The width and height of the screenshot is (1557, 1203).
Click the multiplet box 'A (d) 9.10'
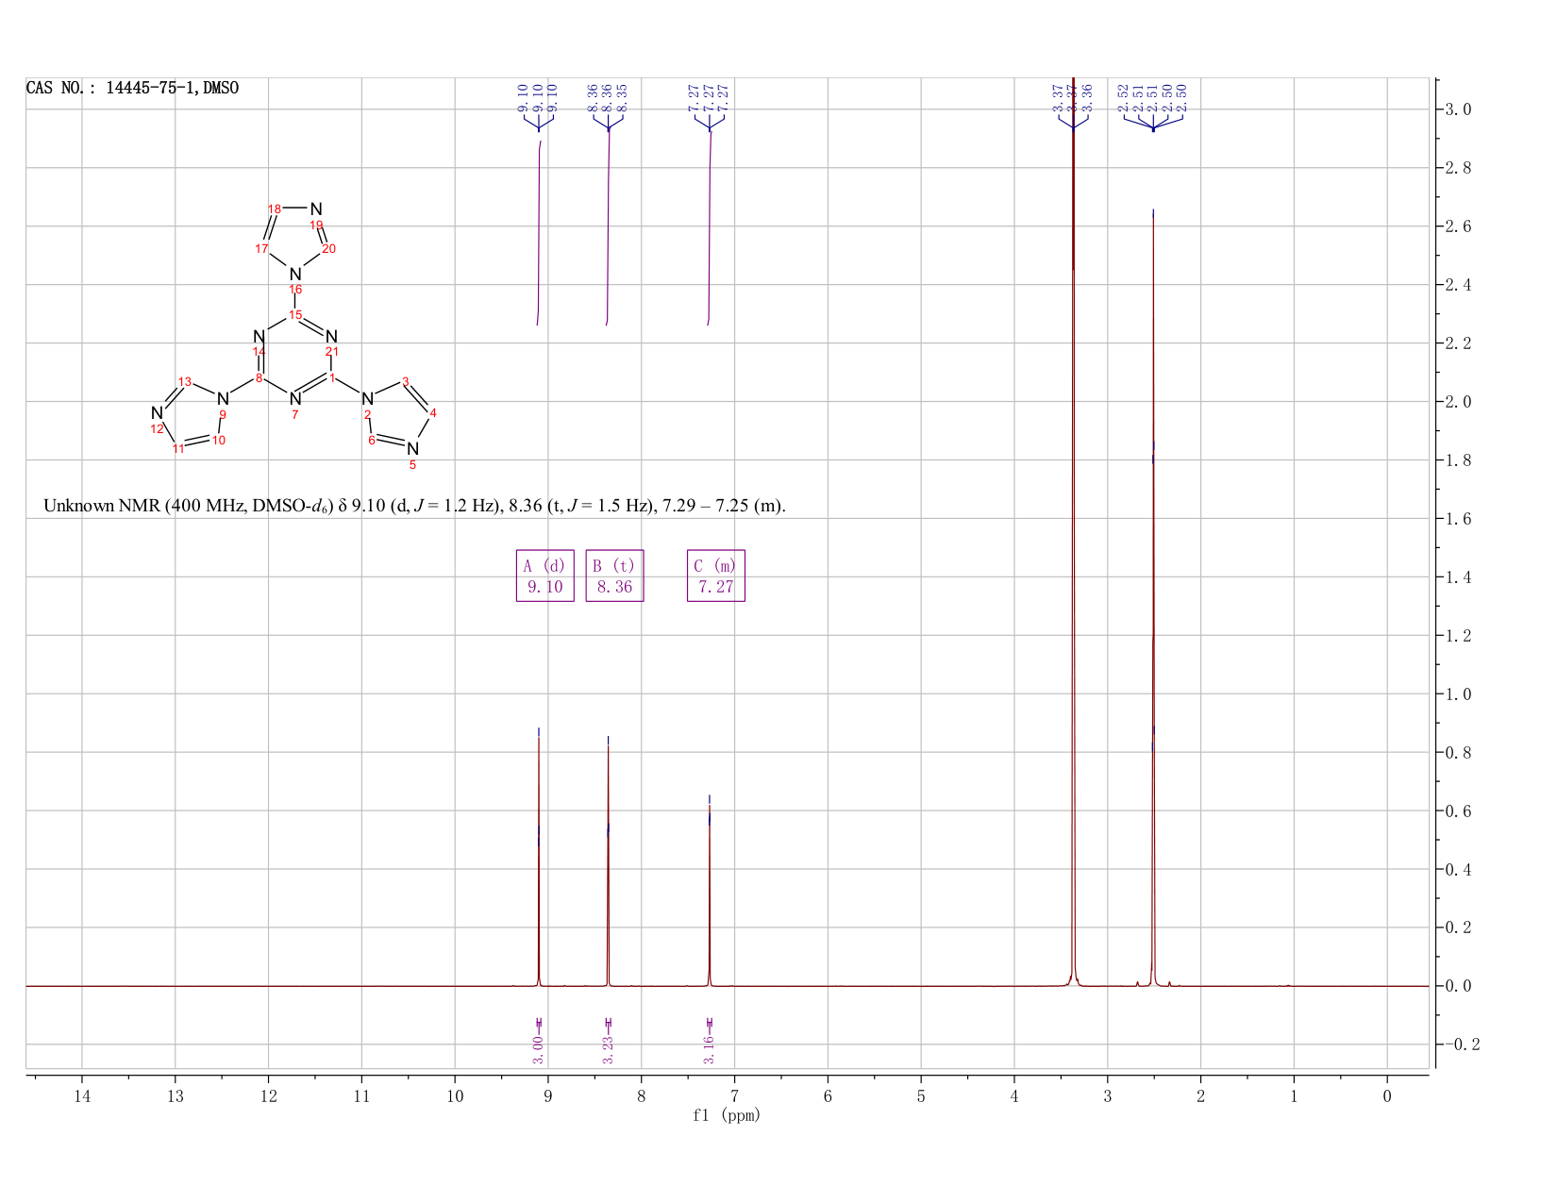click(x=545, y=576)
